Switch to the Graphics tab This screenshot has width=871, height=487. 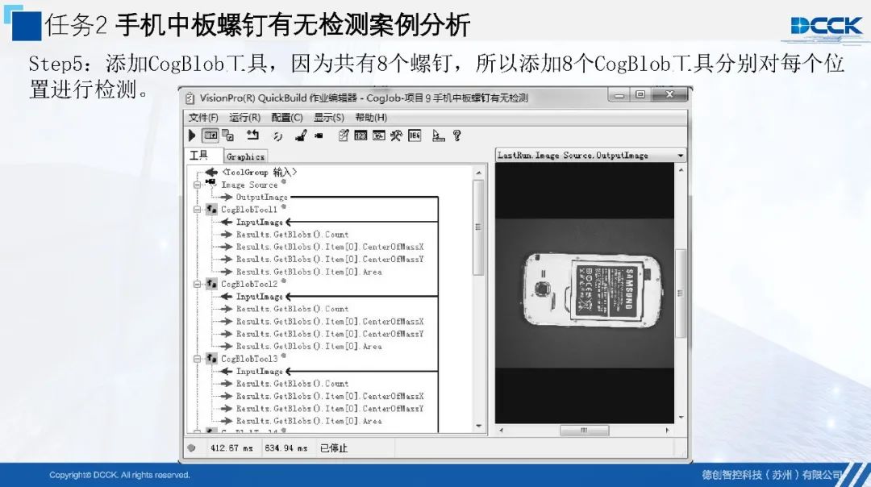pyautogui.click(x=245, y=156)
